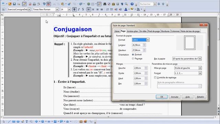Switch to the Arrière-plan tab

coord(132,31)
